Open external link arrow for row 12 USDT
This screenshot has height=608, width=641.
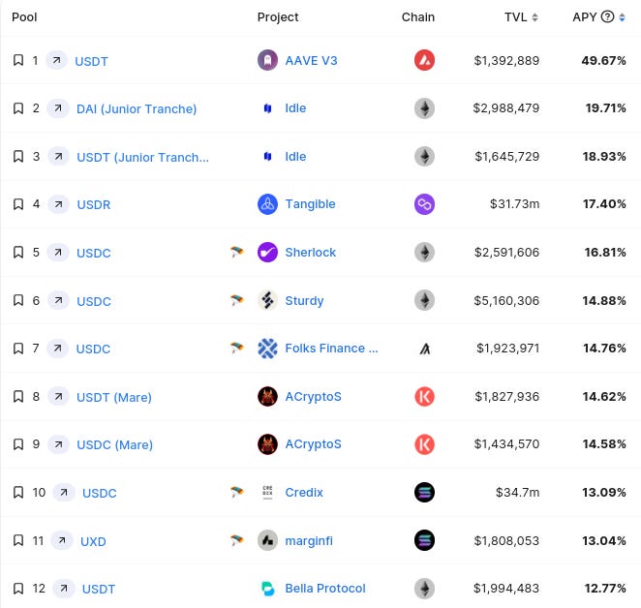(x=64, y=589)
